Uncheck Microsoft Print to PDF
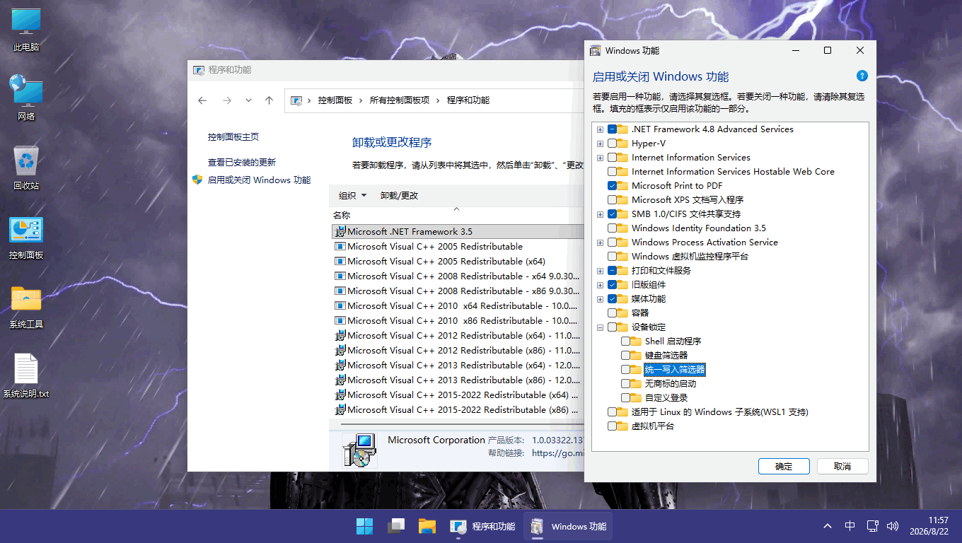Viewport: 962px width, 543px height. [x=612, y=186]
